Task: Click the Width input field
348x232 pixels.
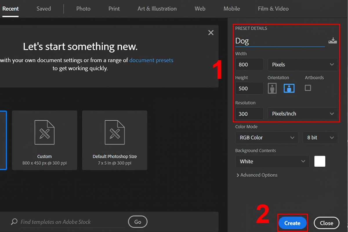Action: [249, 65]
